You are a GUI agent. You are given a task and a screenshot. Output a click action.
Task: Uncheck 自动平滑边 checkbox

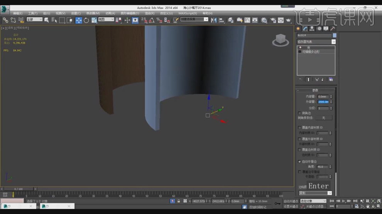300,162
